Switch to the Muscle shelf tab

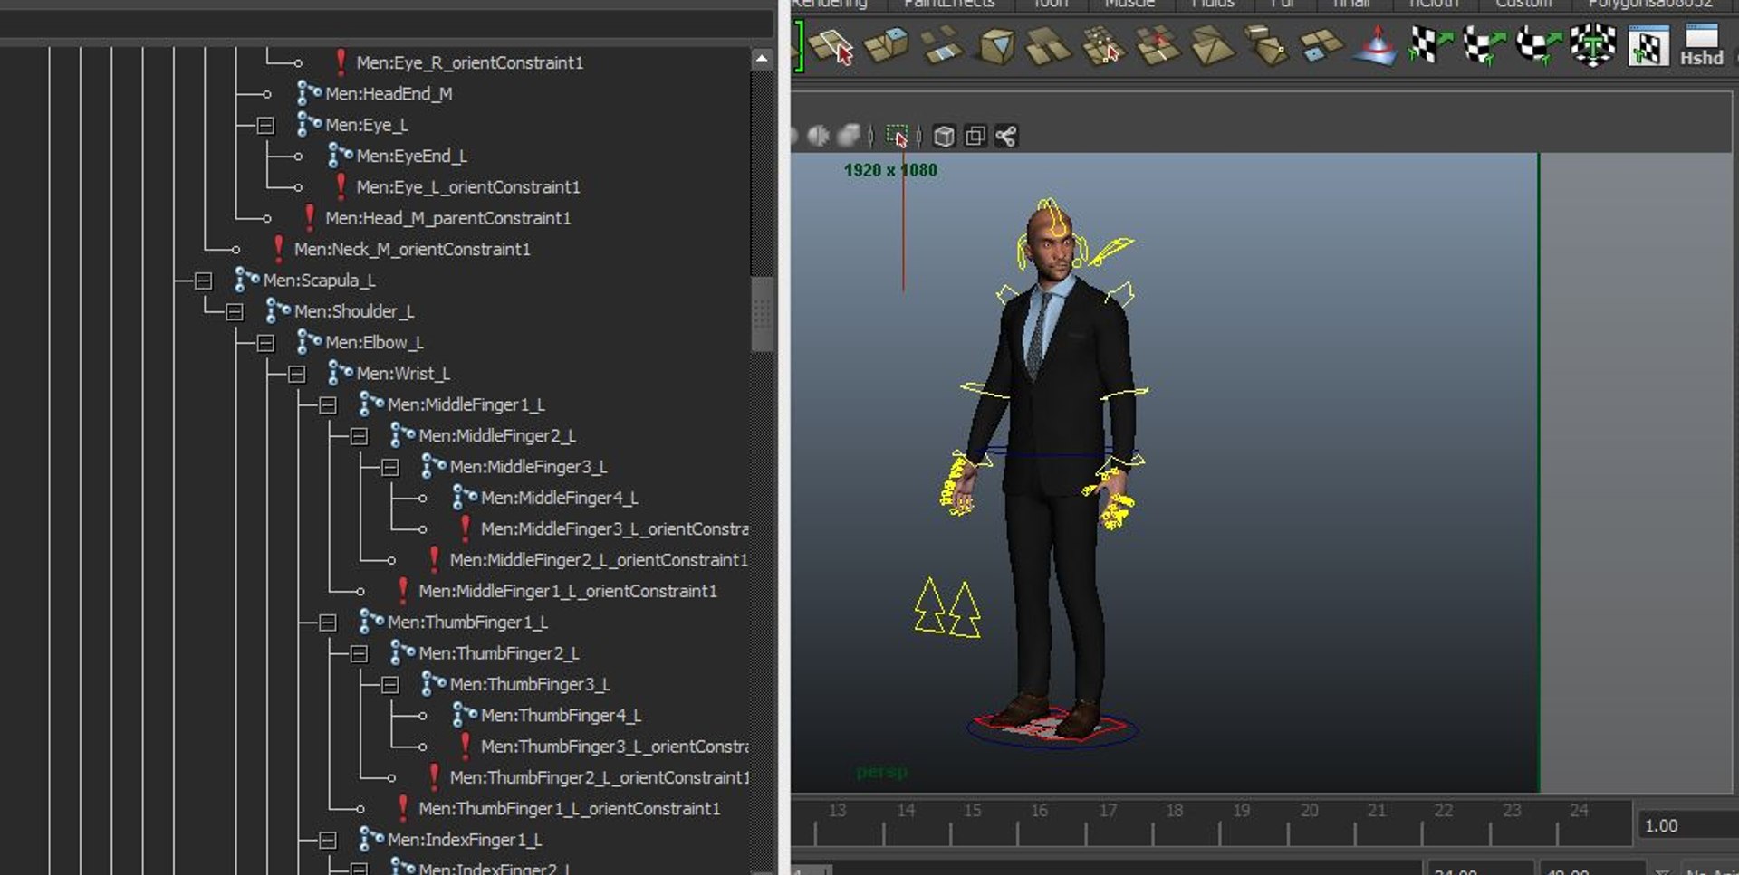click(1130, 4)
